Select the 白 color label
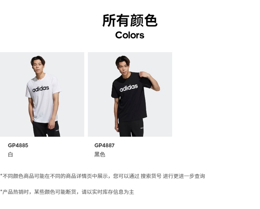This screenshot has width=260, height=209. click(x=10, y=154)
